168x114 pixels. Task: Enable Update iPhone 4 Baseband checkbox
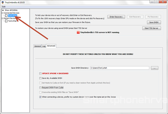click(x=41, y=73)
